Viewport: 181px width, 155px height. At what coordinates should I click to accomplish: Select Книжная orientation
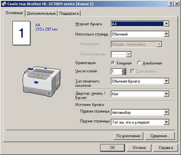click(121, 63)
